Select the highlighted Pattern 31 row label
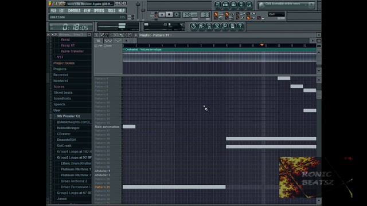 tap(102, 187)
